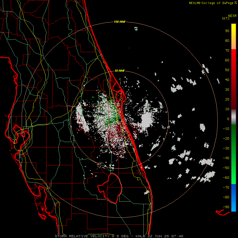Image resolution: width=238 pixels, height=238 pixels.
Task: Click the 70 knot scale value
Action: pos(227,51)
